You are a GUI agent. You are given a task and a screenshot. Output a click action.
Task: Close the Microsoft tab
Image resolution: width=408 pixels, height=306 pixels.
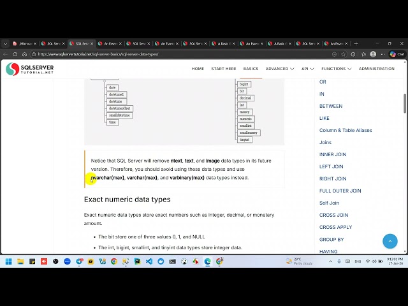(35, 44)
